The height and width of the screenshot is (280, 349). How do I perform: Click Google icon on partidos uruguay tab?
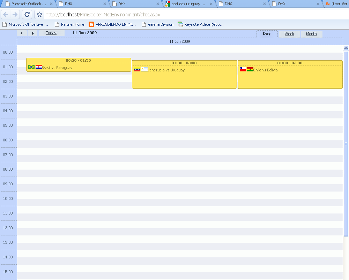[x=168, y=4]
